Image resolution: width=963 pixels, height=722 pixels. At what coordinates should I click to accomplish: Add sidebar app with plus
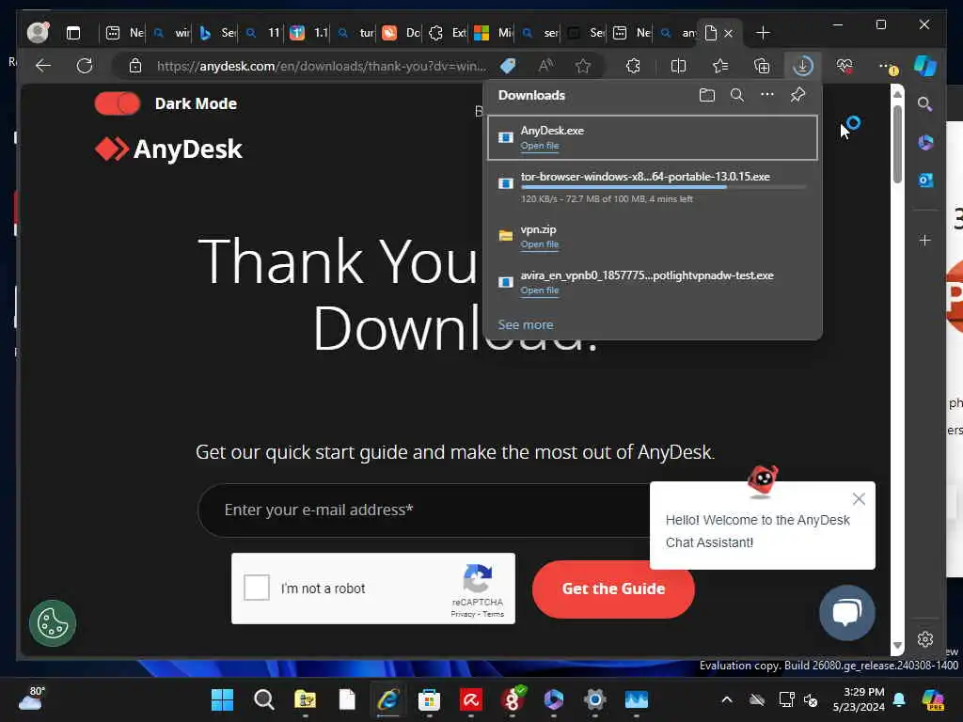pos(925,240)
